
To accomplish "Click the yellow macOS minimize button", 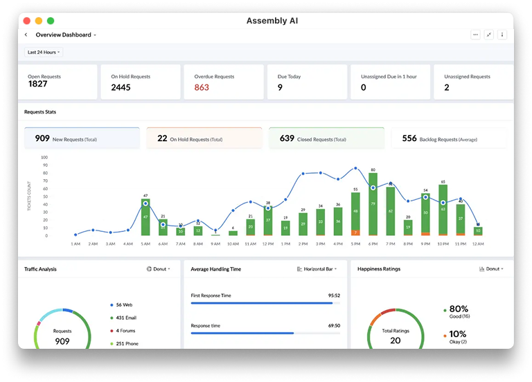I will tap(39, 21).
